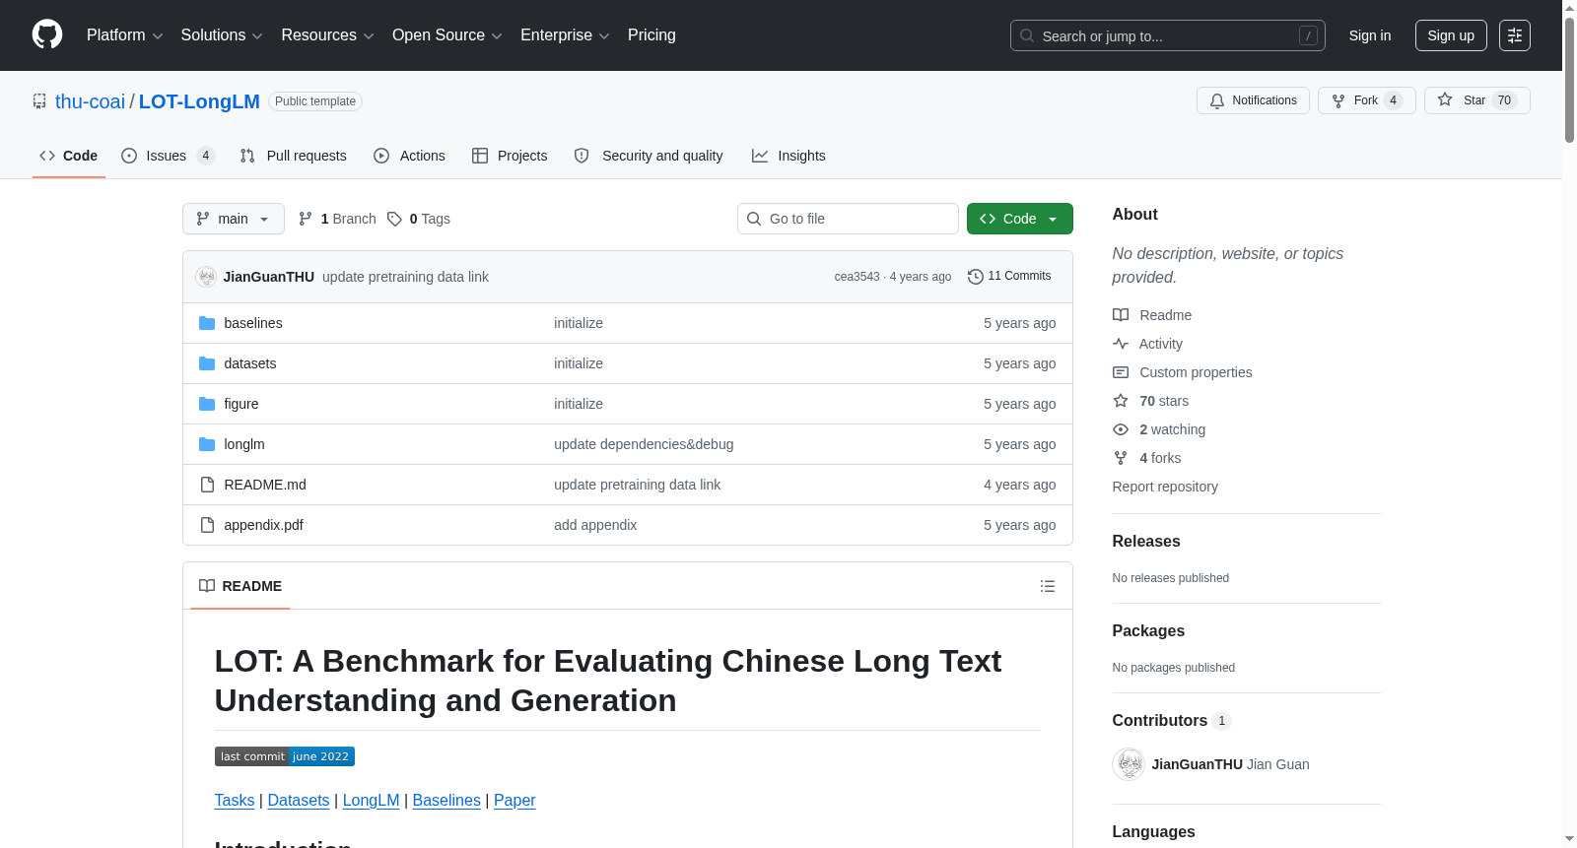Open the Tasks link in README
The width and height of the screenshot is (1577, 848).
coord(235,801)
